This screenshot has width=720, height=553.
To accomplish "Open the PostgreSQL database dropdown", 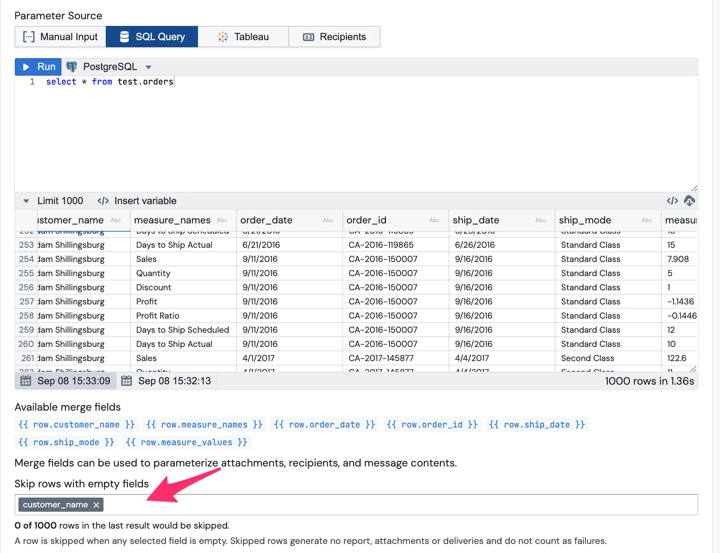I will click(x=109, y=67).
